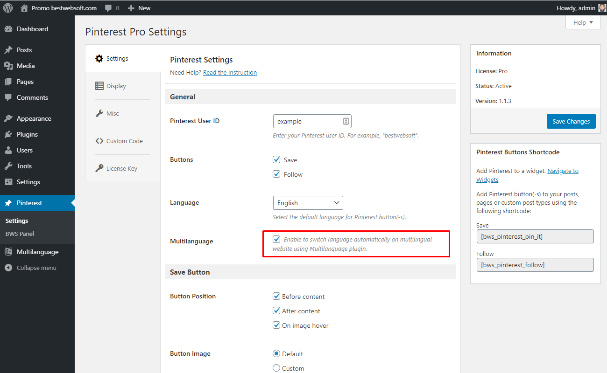This screenshot has height=373, width=607.
Task: Open the Read the Instruction link
Action: pyautogui.click(x=230, y=72)
